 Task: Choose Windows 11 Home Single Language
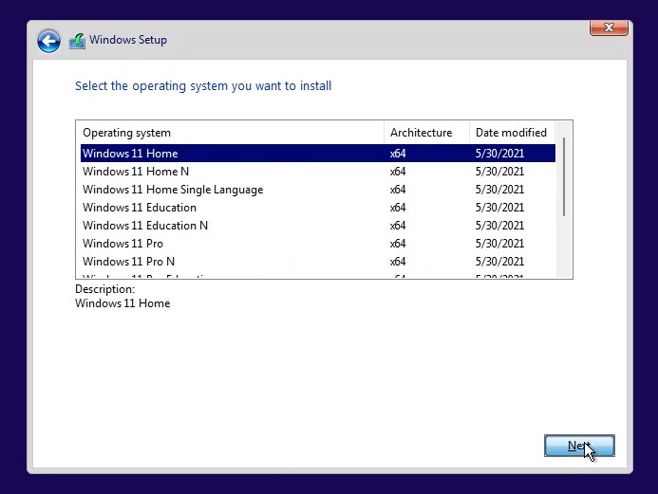[x=318, y=190]
